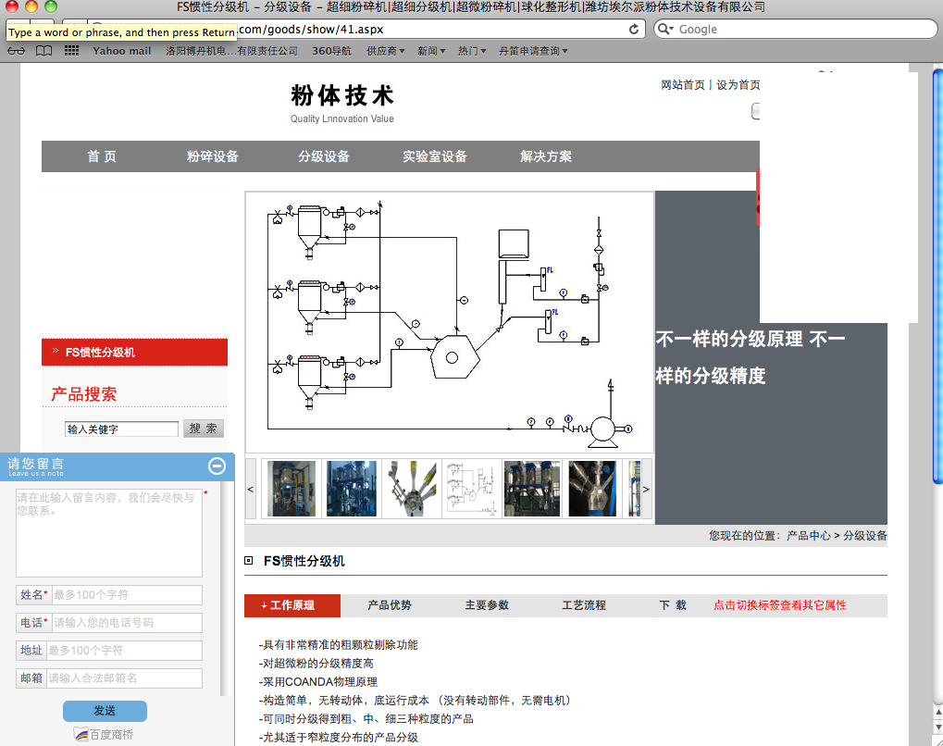Open Top Sites grid icon
This screenshot has width=943, height=746.
(x=71, y=51)
